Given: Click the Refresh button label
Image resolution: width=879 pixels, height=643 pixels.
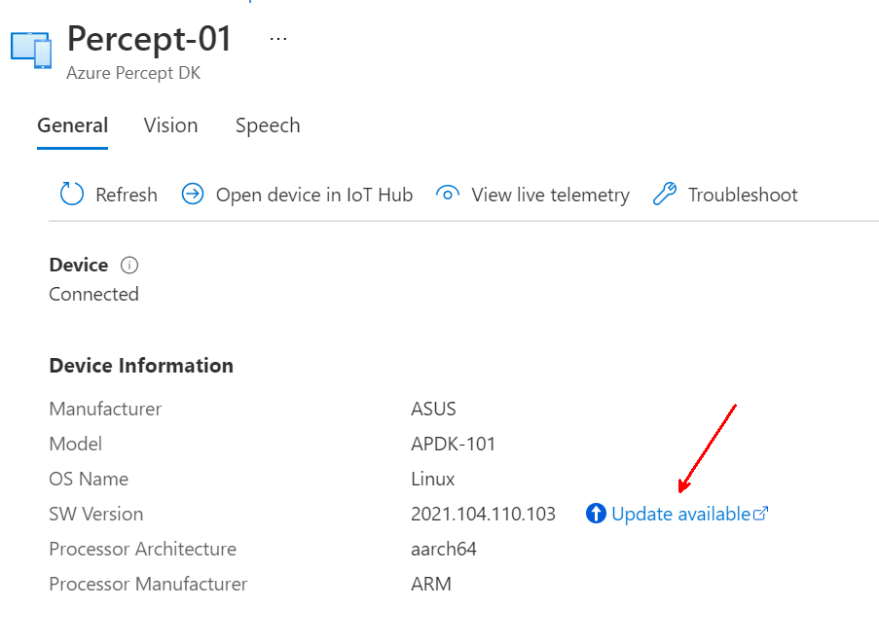Looking at the screenshot, I should point(127,195).
